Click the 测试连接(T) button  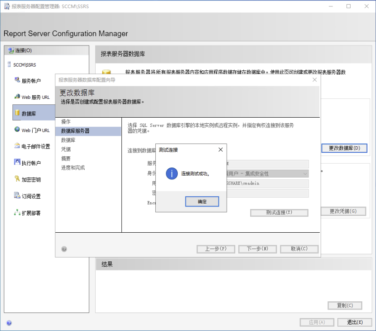tap(279, 213)
